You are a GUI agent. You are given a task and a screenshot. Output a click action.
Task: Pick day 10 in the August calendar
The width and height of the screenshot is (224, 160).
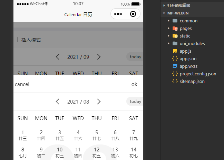coord(60,152)
